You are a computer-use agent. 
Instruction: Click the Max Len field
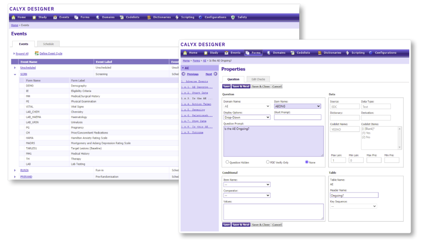[x=338, y=160]
